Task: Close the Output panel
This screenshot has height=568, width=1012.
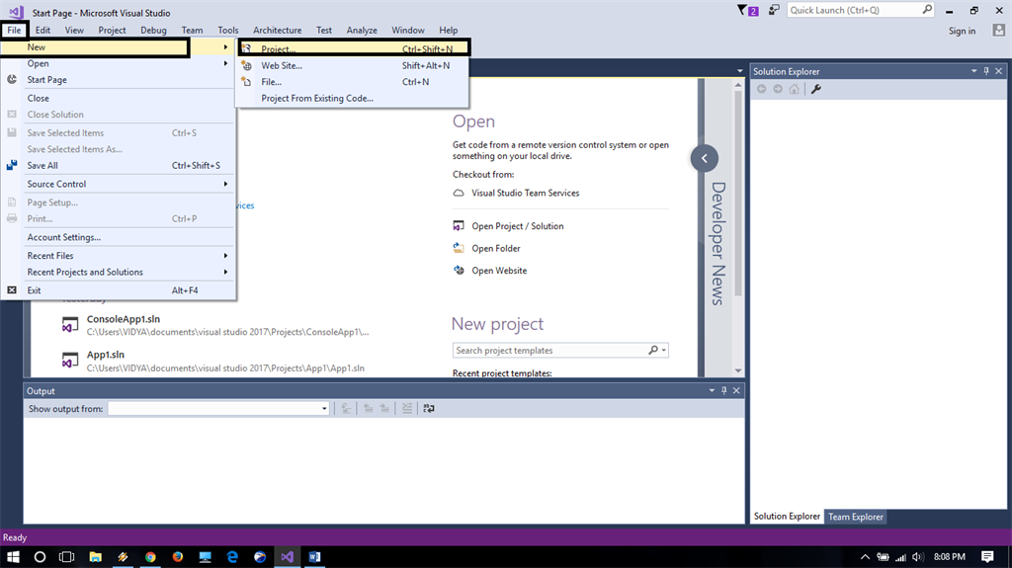Action: [x=735, y=390]
